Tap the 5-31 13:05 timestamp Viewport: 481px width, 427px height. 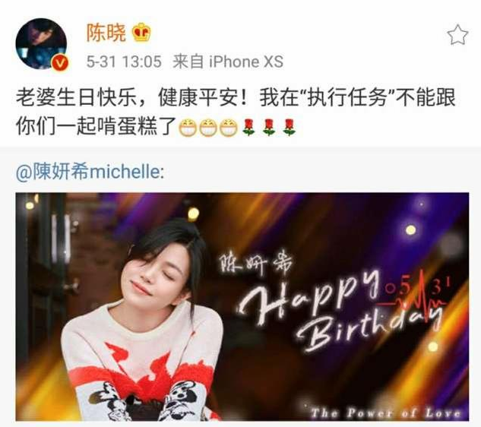[124, 62]
